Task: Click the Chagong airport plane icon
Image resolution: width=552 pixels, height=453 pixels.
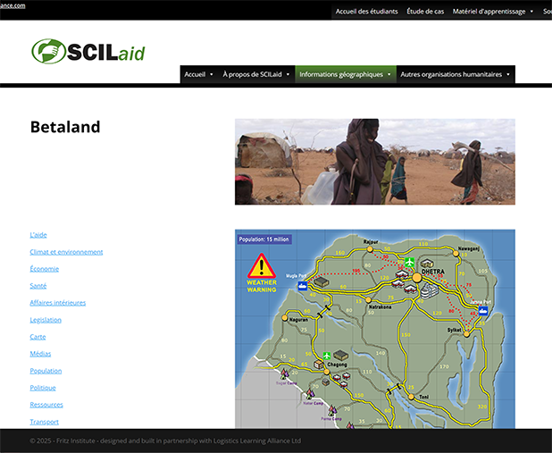Action: pyautogui.click(x=327, y=356)
